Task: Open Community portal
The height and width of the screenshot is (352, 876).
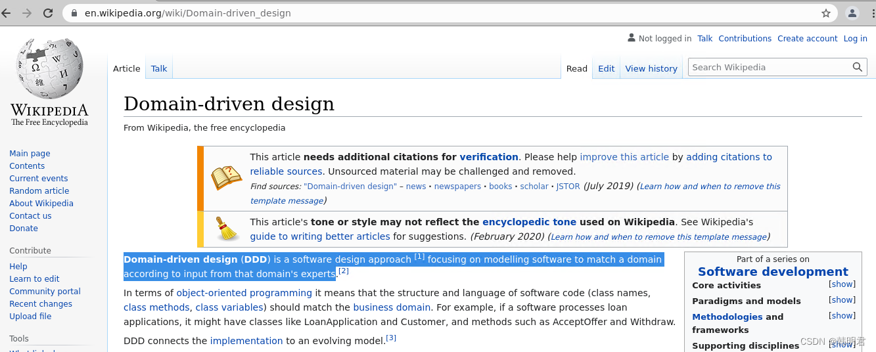Action: 45,292
